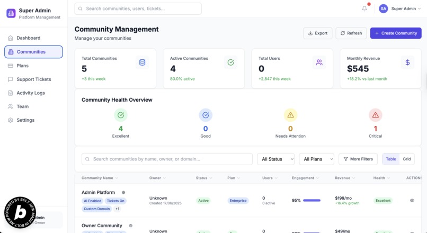Open the All Plans dropdown

tap(316, 159)
